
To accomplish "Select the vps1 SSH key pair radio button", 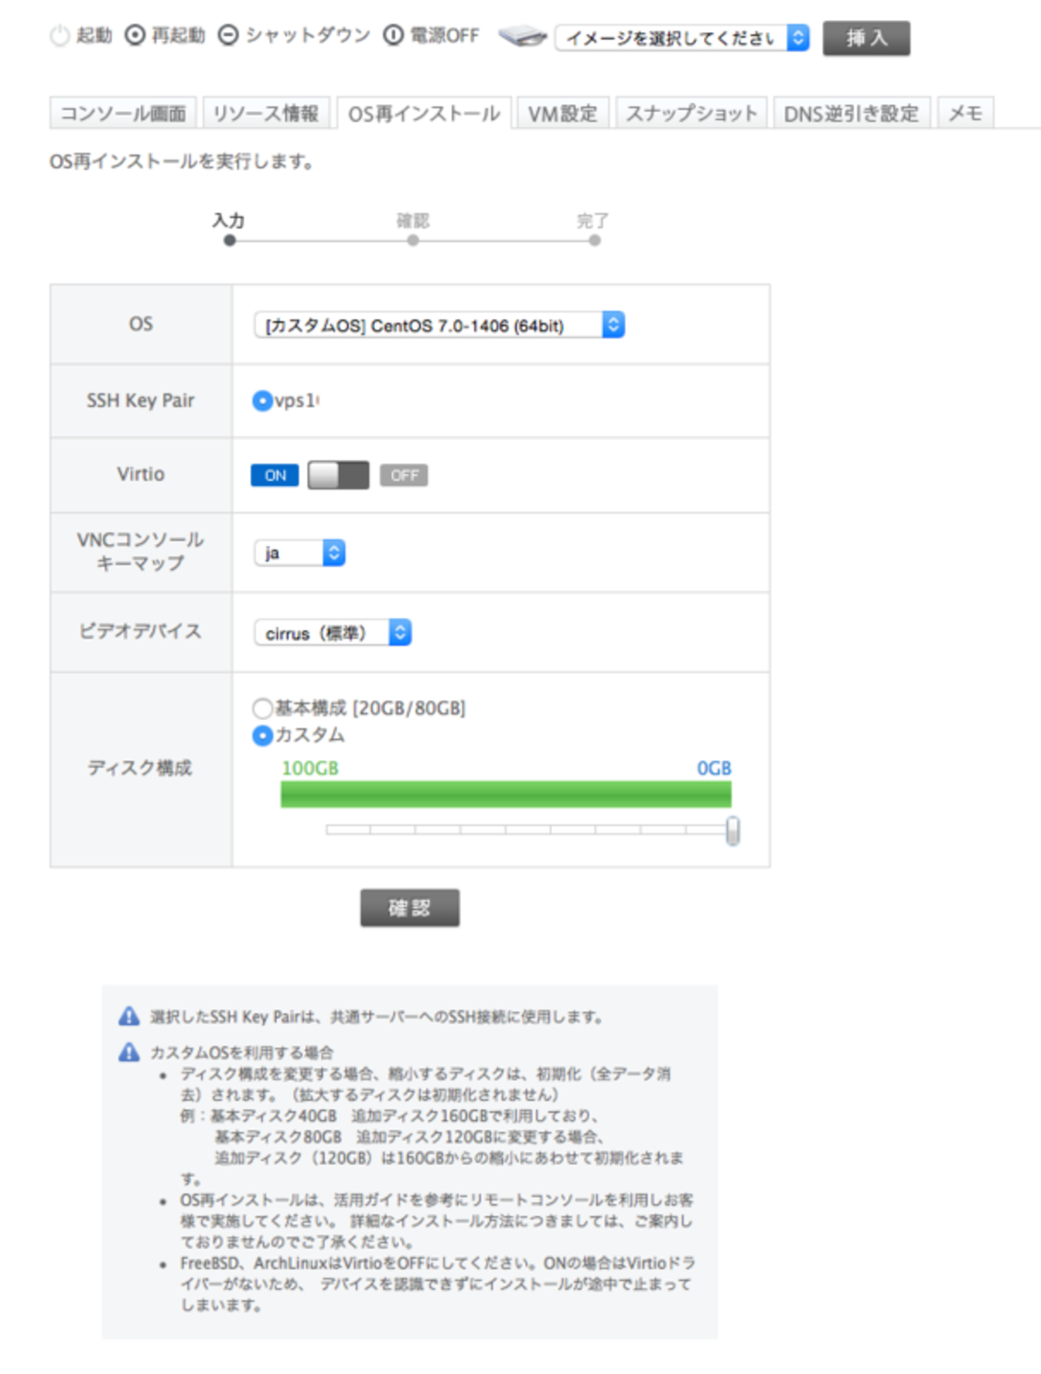I will click(262, 400).
